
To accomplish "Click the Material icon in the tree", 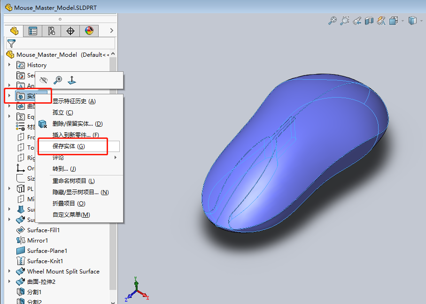I will coord(20,127).
